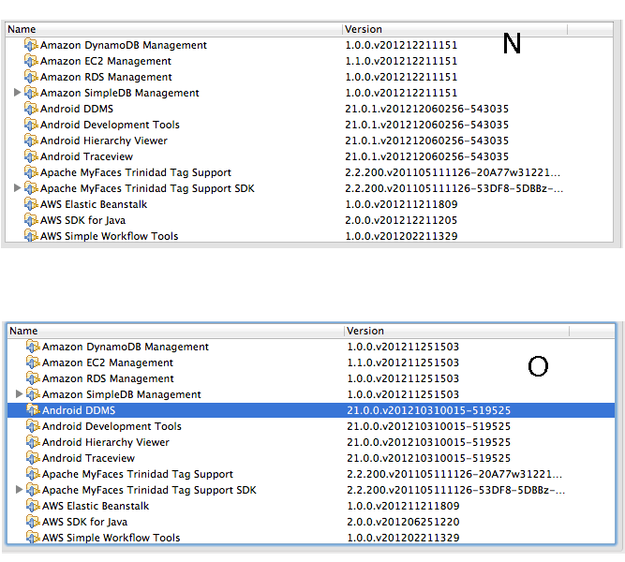Click the Android DDMS feature icon in top list
625x562 pixels.
click(31, 109)
